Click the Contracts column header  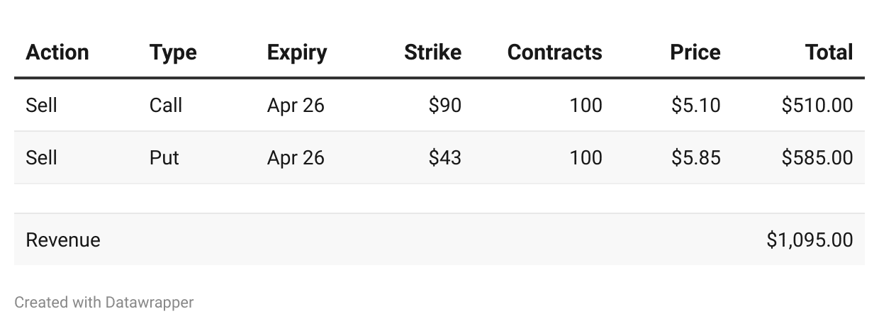(x=555, y=52)
